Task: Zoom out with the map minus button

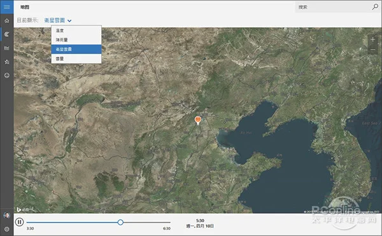Action: pos(372,50)
